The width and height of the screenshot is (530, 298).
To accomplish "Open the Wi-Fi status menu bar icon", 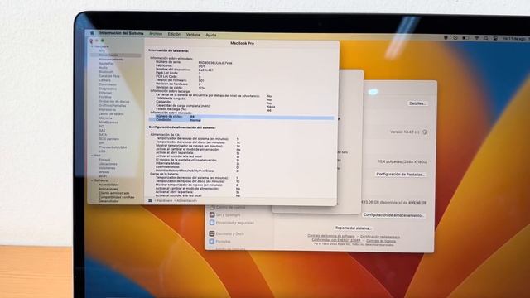I will click(477, 38).
